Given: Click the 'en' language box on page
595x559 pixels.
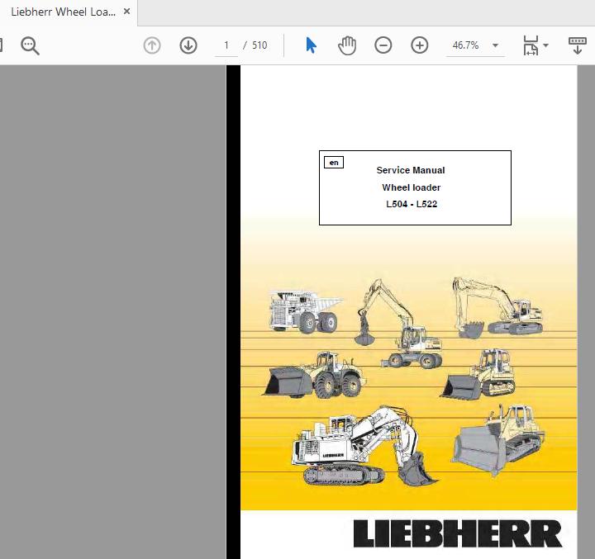Looking at the screenshot, I should 334,163.
